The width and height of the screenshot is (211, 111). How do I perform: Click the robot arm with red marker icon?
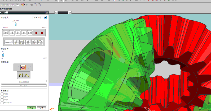[x=34, y=42]
